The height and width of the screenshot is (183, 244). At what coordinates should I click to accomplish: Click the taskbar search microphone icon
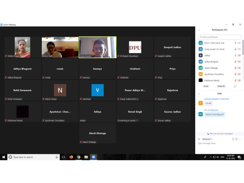click(57, 157)
